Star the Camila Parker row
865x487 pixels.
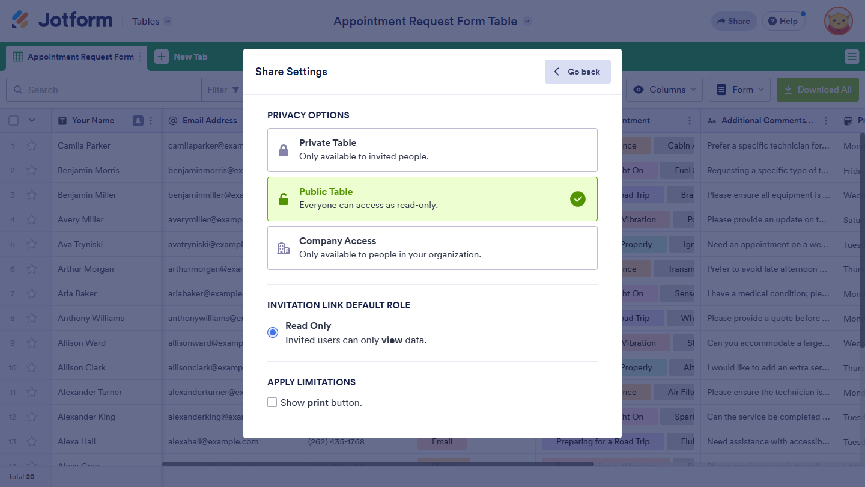click(x=32, y=145)
